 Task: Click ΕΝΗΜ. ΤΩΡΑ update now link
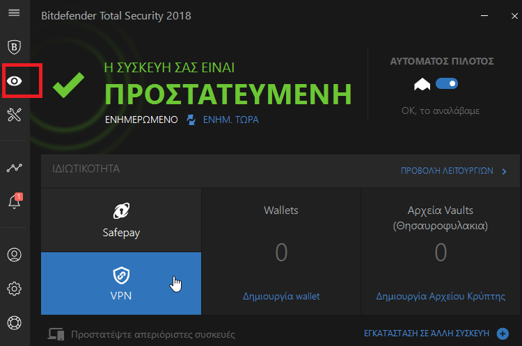(230, 120)
